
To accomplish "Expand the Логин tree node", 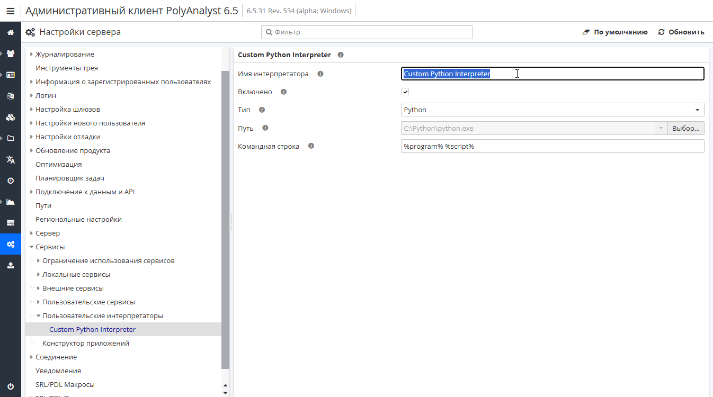I will click(x=31, y=96).
